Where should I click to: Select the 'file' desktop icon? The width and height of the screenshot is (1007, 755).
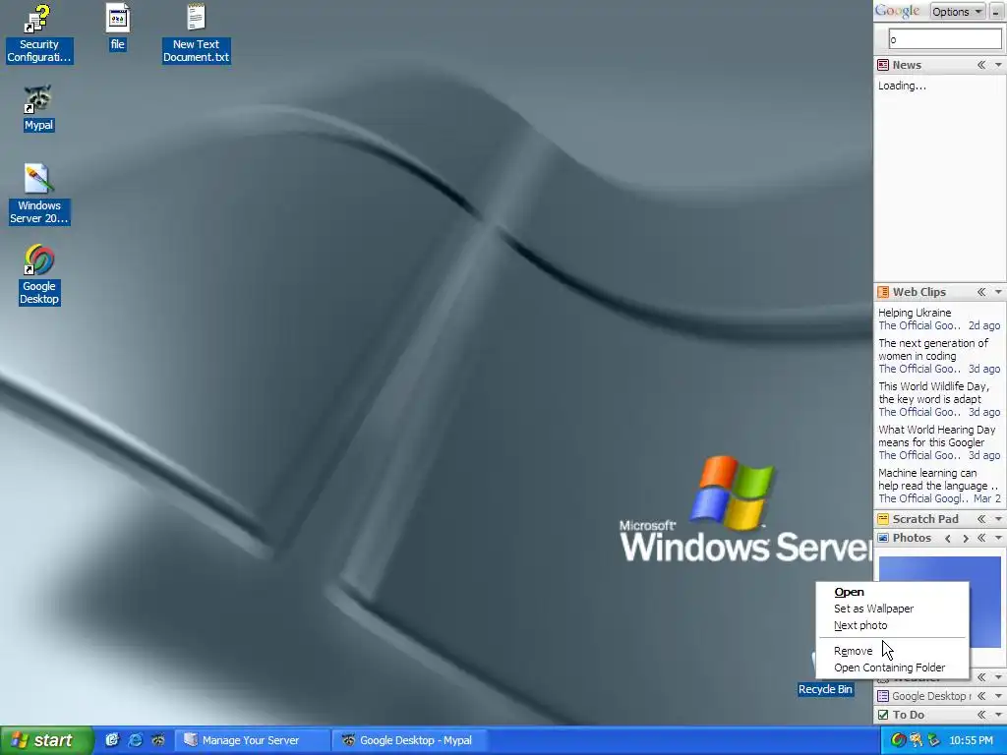118,27
